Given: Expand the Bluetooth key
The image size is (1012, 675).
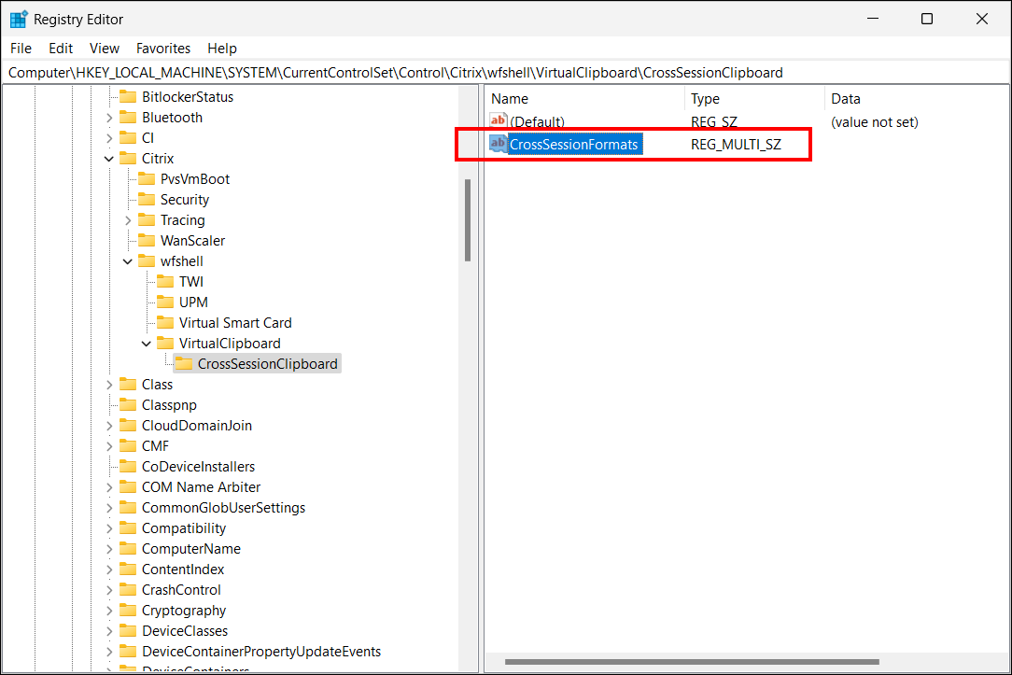Looking at the screenshot, I should coord(109,118).
